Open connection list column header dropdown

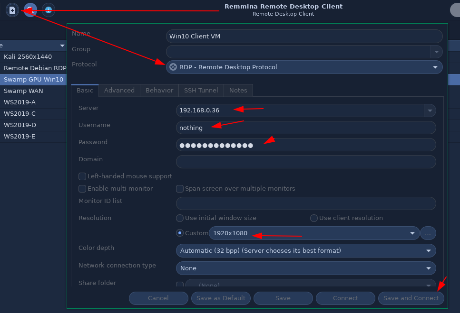[x=62, y=46]
